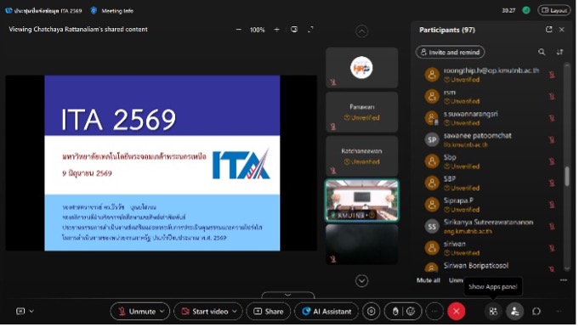Open the AI Assistant

pyautogui.click(x=327, y=312)
